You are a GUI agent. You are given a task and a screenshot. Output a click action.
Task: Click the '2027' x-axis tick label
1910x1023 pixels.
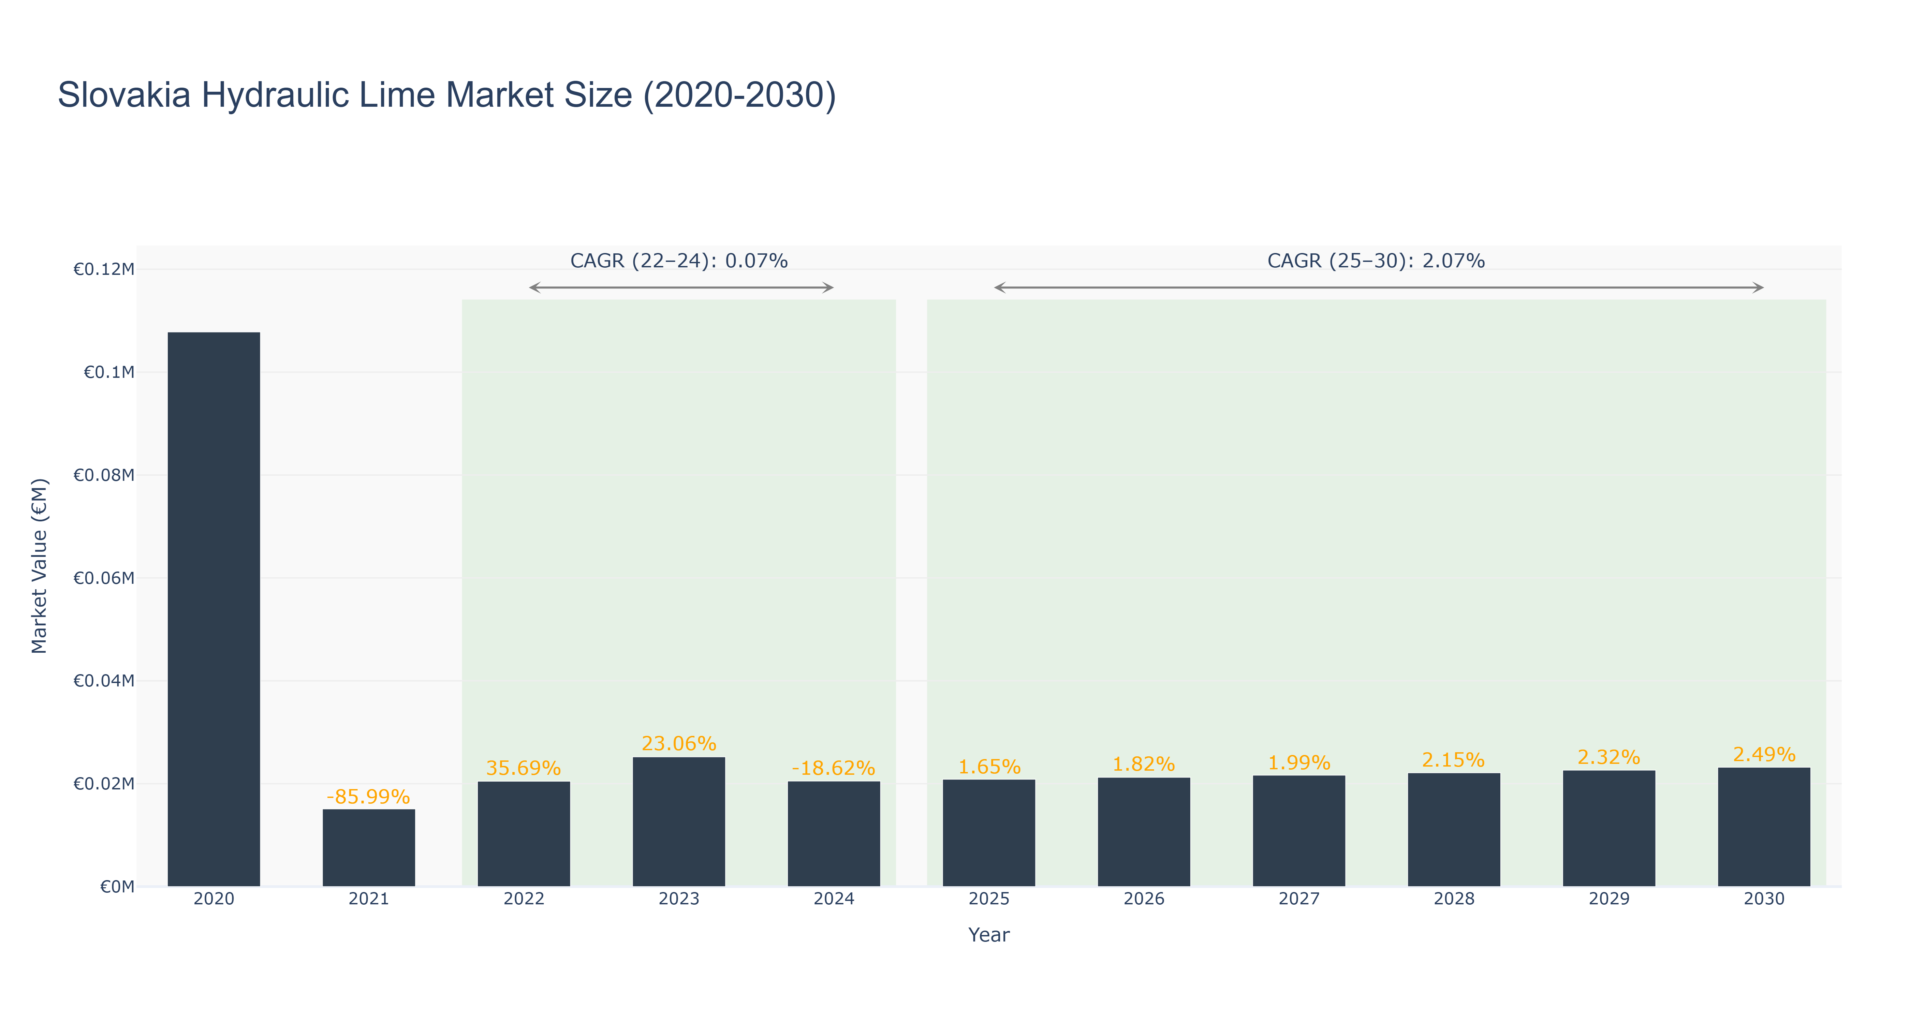(x=1298, y=899)
